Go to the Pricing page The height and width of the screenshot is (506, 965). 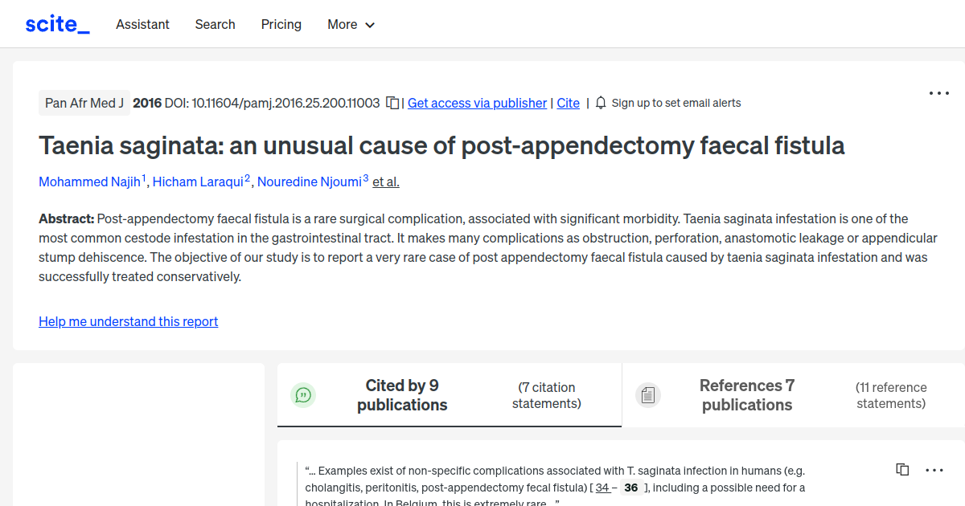tap(281, 24)
